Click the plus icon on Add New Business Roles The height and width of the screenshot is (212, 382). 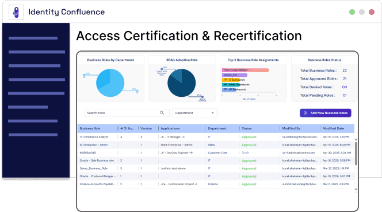click(x=305, y=113)
